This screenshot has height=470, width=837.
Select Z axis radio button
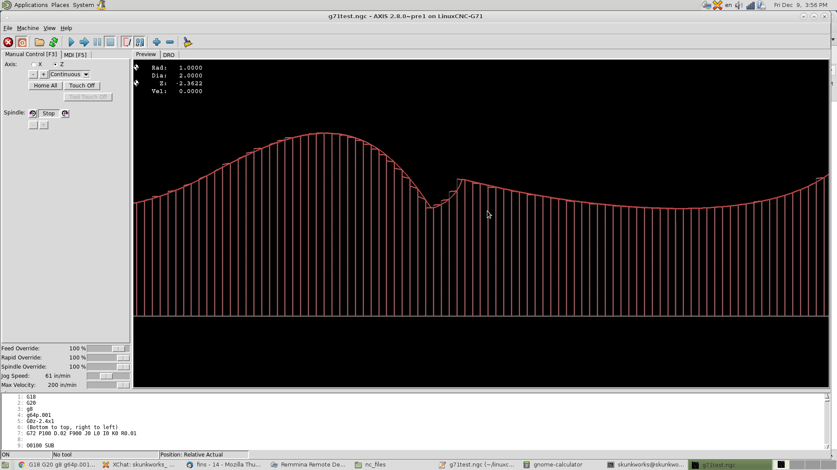tap(55, 64)
